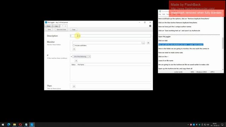Click File Juggler title bar app icon
226x127 pixels.
[x=46, y=23]
